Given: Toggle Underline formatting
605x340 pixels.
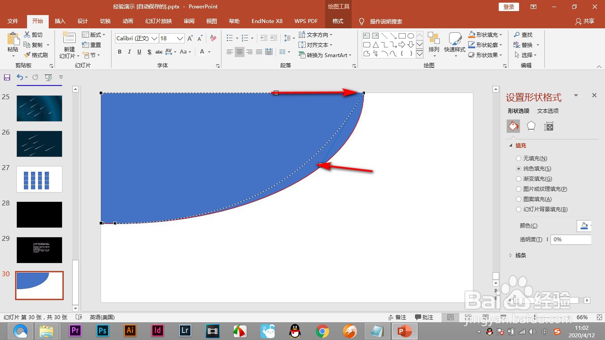Looking at the screenshot, I should point(139,52).
